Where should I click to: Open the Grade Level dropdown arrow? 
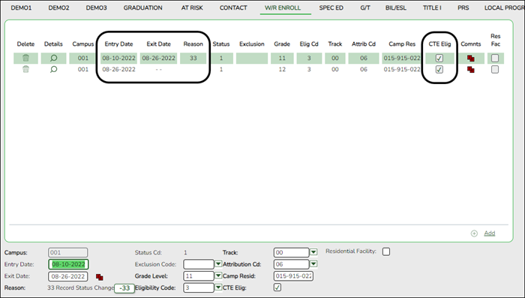[218, 276]
